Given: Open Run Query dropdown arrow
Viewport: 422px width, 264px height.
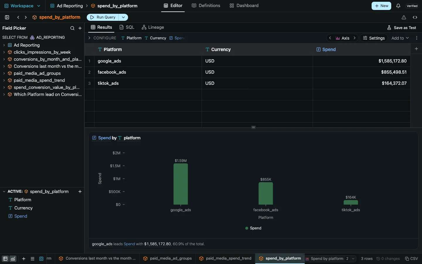Looking at the screenshot, I should pos(123,17).
